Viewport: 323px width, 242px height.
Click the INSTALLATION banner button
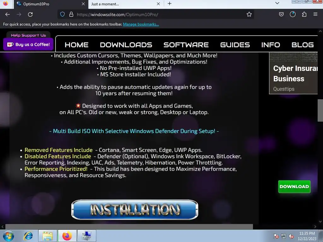[x=135, y=210]
